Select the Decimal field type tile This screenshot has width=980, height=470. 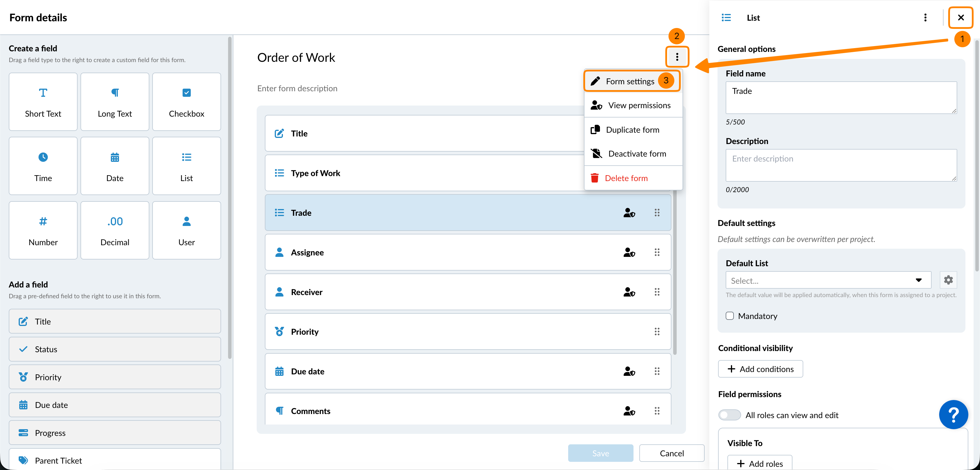(115, 230)
